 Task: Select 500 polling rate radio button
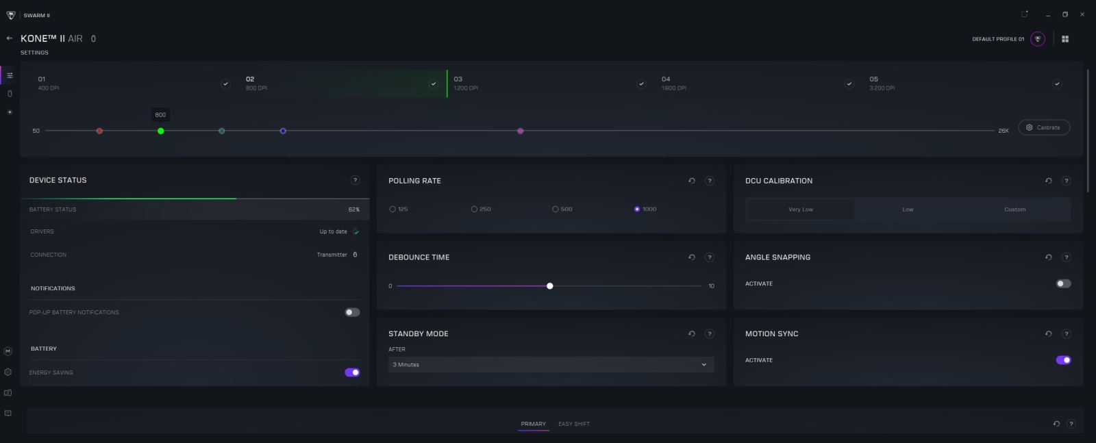556,210
